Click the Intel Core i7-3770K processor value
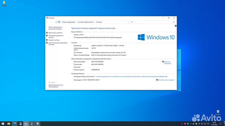 click(x=107, y=45)
